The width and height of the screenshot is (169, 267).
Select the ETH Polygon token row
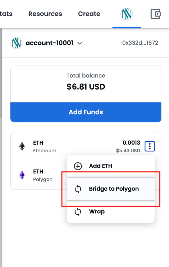[x=39, y=175]
